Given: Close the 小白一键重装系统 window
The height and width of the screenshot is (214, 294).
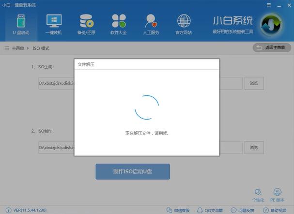Looking at the screenshot, I should tap(289, 5).
